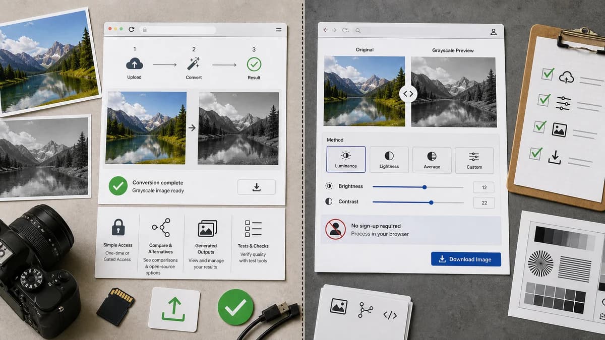
Task: Click the Compare & Alternatives heading
Action: tap(161, 248)
